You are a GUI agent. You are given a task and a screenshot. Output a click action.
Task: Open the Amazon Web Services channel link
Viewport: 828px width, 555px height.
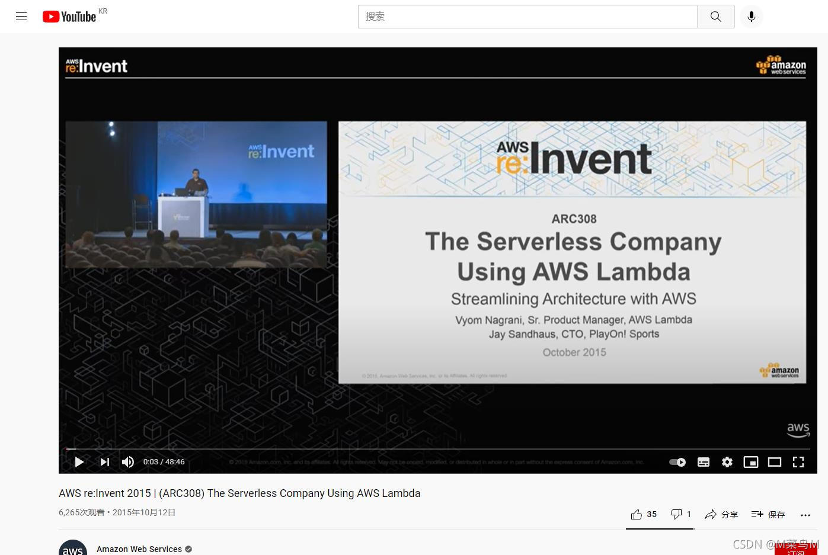coord(139,549)
